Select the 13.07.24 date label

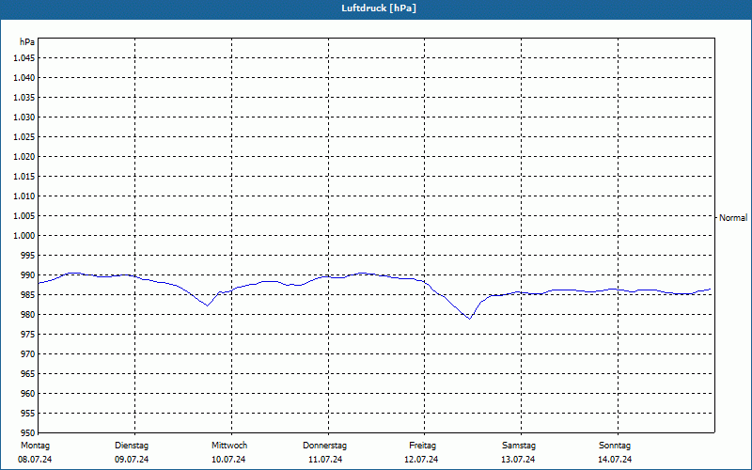518,460
